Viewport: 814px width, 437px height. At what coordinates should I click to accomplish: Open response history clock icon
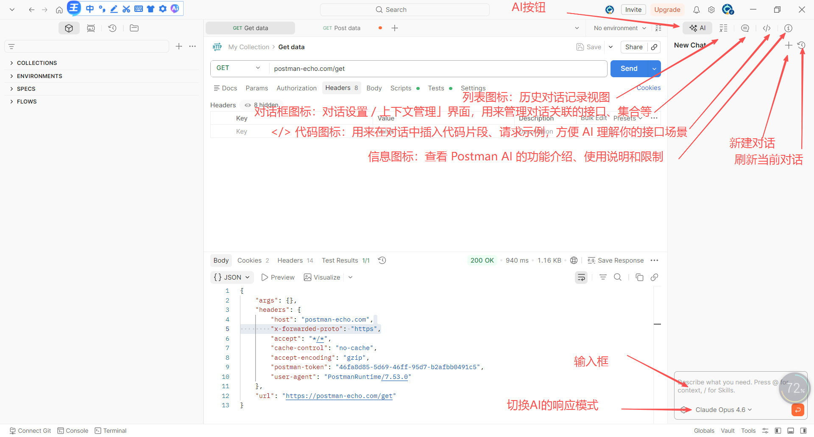[x=382, y=261]
